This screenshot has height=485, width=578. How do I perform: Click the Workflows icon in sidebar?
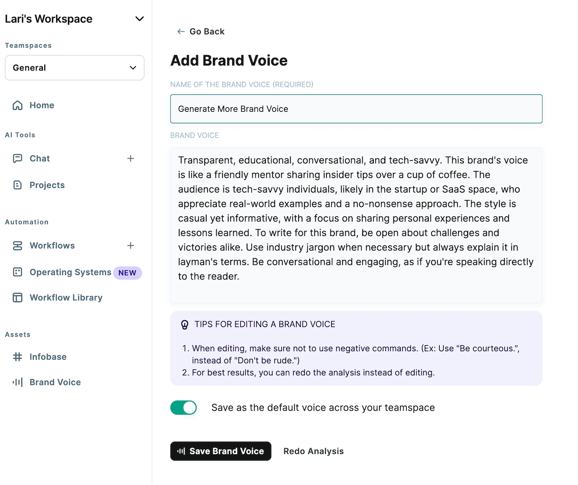17,246
